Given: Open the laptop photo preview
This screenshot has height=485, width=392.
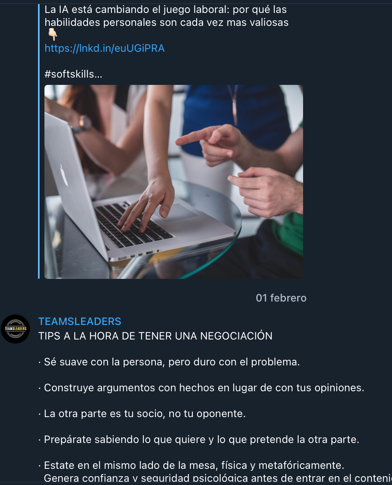Looking at the screenshot, I should coord(173,182).
